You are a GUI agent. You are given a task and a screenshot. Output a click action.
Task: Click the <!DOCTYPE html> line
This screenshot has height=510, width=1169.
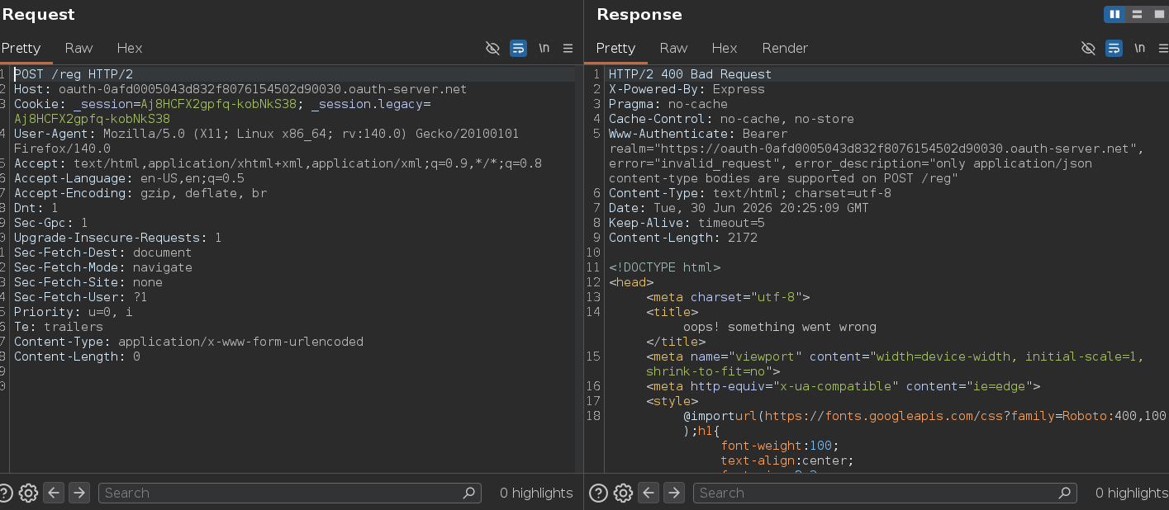(x=664, y=267)
